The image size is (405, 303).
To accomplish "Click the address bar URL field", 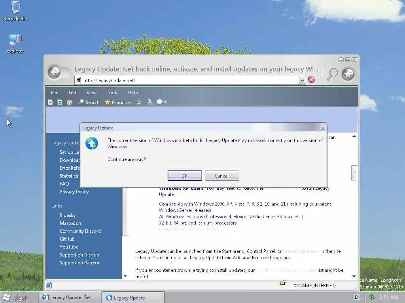I will (190, 80).
